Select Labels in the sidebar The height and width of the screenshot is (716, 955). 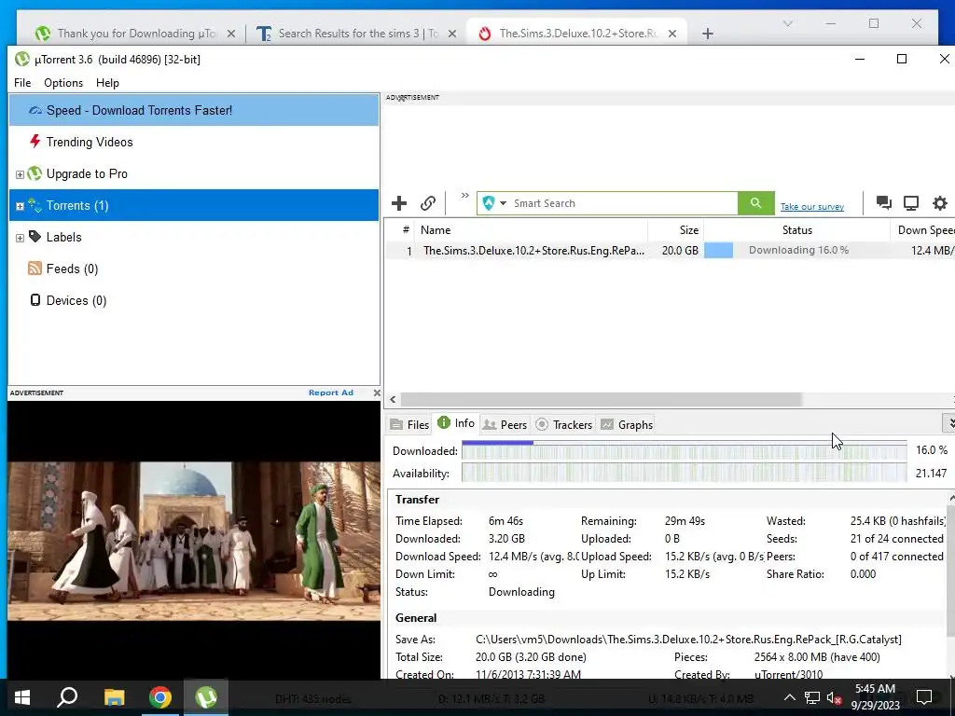(x=194, y=237)
